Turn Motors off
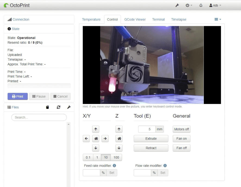The width and height of the screenshot is (241, 187). pos(181,129)
